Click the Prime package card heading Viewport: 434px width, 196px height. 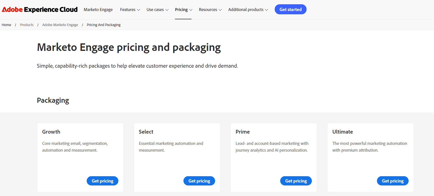pos(243,132)
